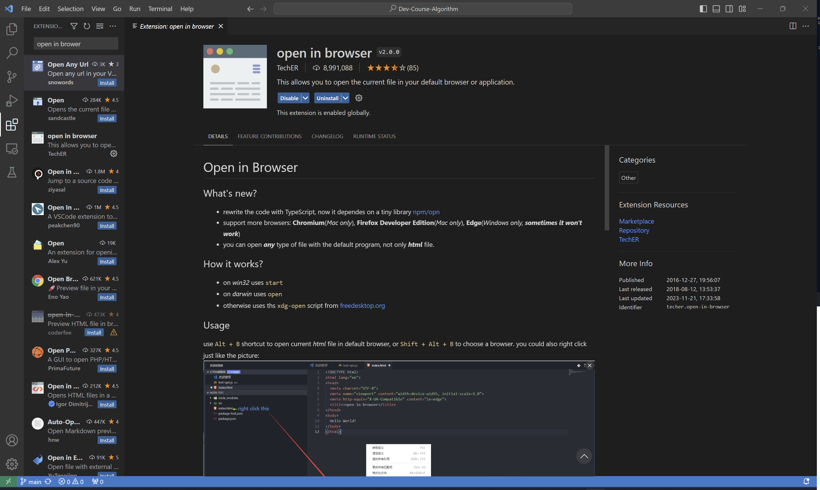
Task: Install the peakchen90 extension
Action: 107,226
